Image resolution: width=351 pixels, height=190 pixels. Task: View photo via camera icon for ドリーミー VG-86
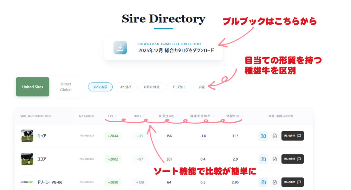tap(263, 182)
